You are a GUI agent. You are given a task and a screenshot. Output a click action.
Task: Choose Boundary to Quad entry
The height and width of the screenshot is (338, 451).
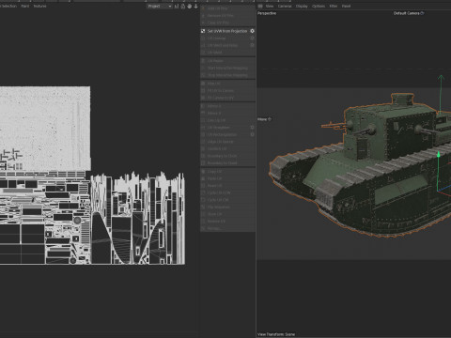pos(227,163)
